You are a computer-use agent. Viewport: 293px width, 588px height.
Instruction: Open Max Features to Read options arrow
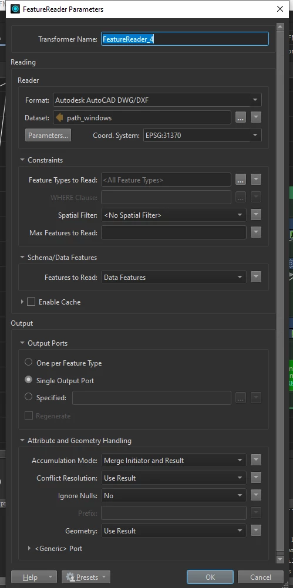coord(256,232)
